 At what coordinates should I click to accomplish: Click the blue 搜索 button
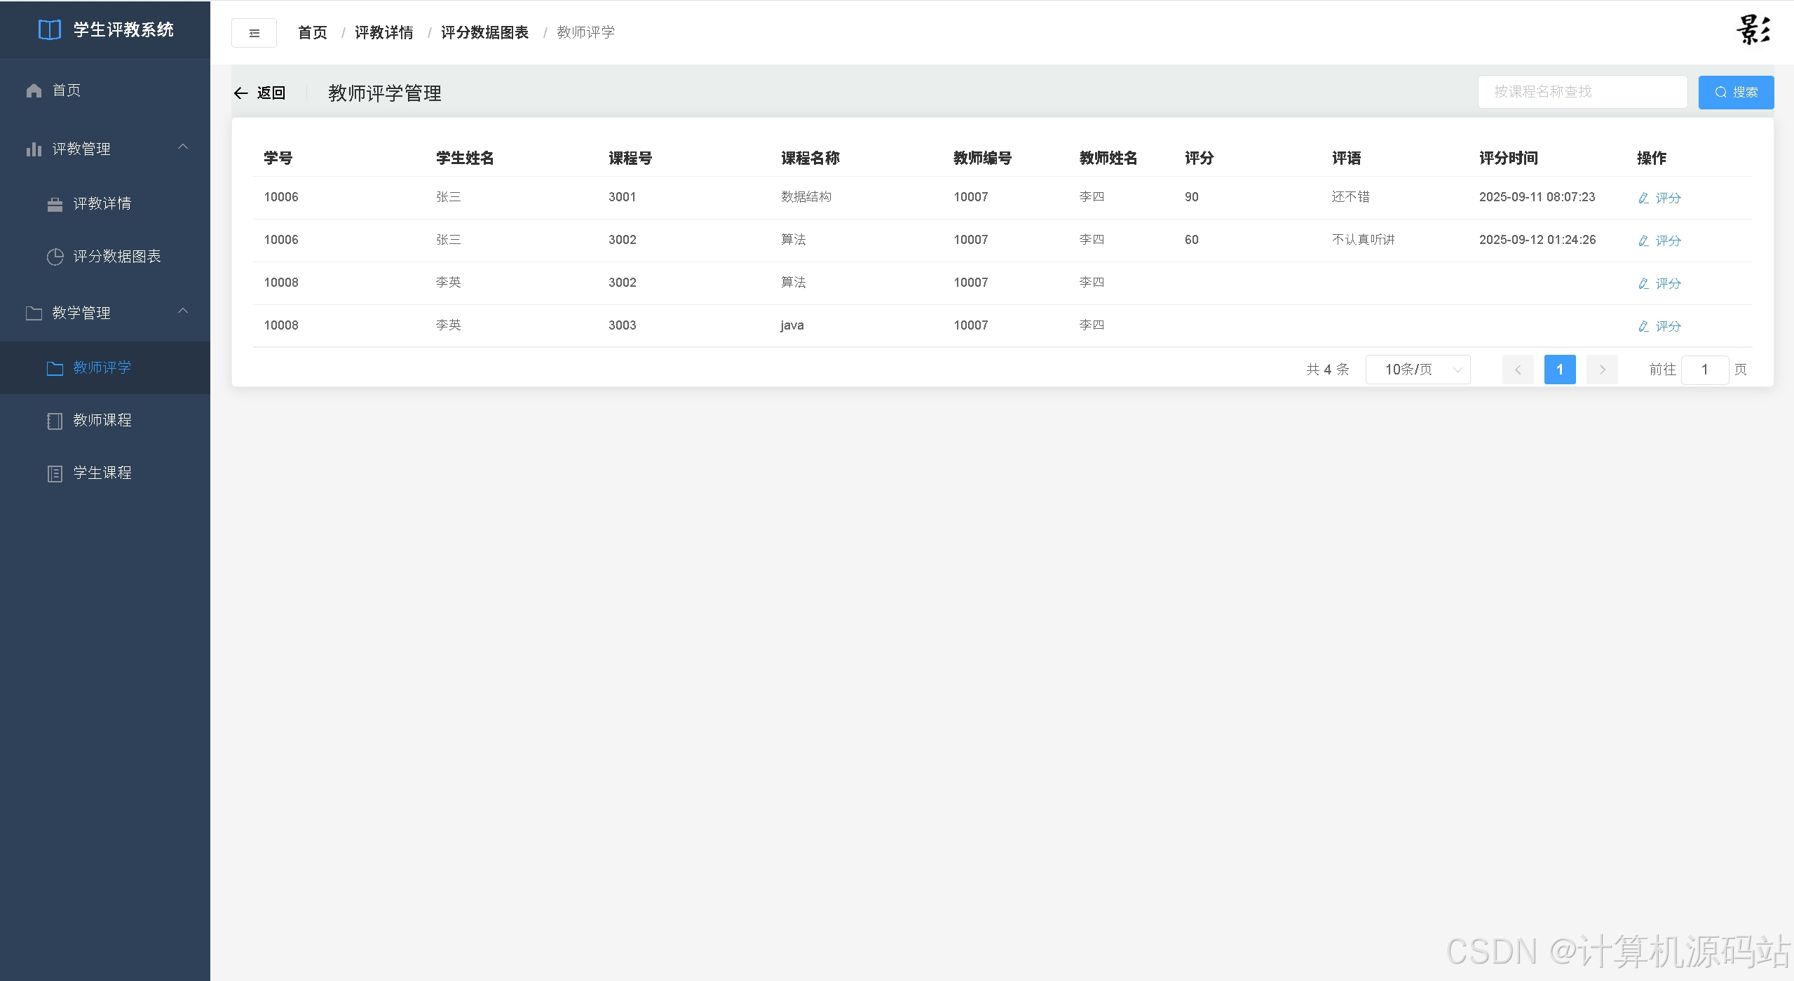(1736, 92)
